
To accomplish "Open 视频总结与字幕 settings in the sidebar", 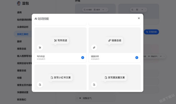I will [24, 63].
